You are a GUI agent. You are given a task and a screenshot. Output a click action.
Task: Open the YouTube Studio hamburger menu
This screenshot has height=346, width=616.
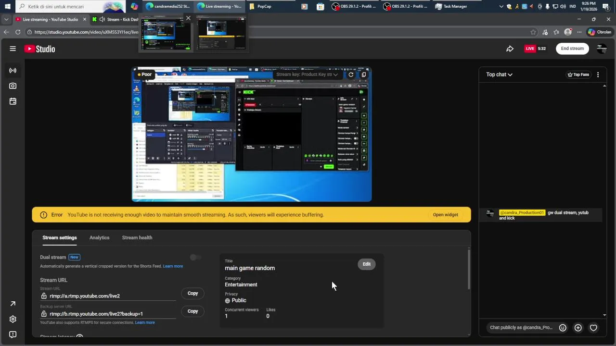(x=13, y=49)
